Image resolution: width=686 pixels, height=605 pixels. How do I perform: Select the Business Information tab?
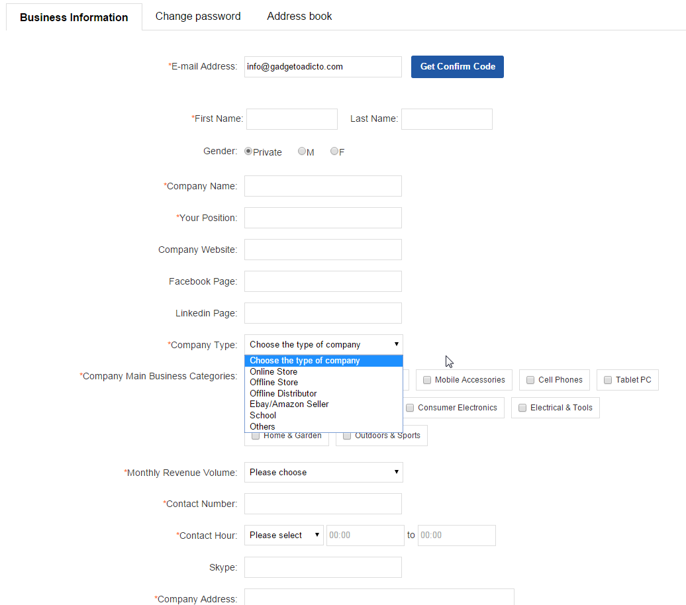(x=74, y=17)
